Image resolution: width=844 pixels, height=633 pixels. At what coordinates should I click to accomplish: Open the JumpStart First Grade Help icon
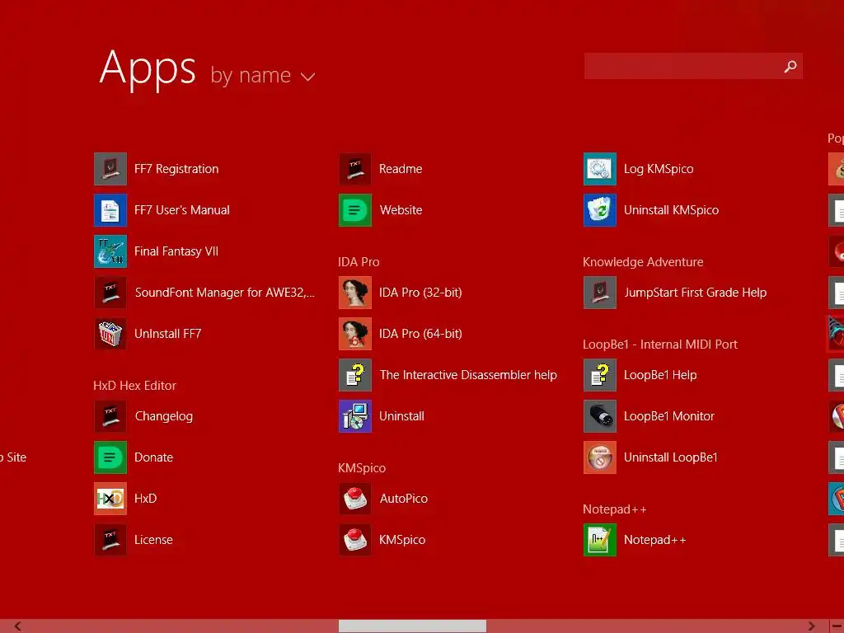tap(600, 293)
